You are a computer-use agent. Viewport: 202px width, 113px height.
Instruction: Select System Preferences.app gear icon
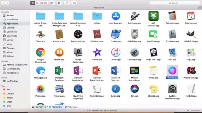point(172,89)
